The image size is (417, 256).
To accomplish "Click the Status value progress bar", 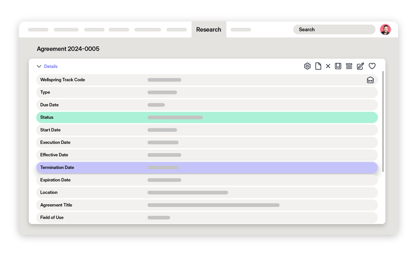I will 175,117.
